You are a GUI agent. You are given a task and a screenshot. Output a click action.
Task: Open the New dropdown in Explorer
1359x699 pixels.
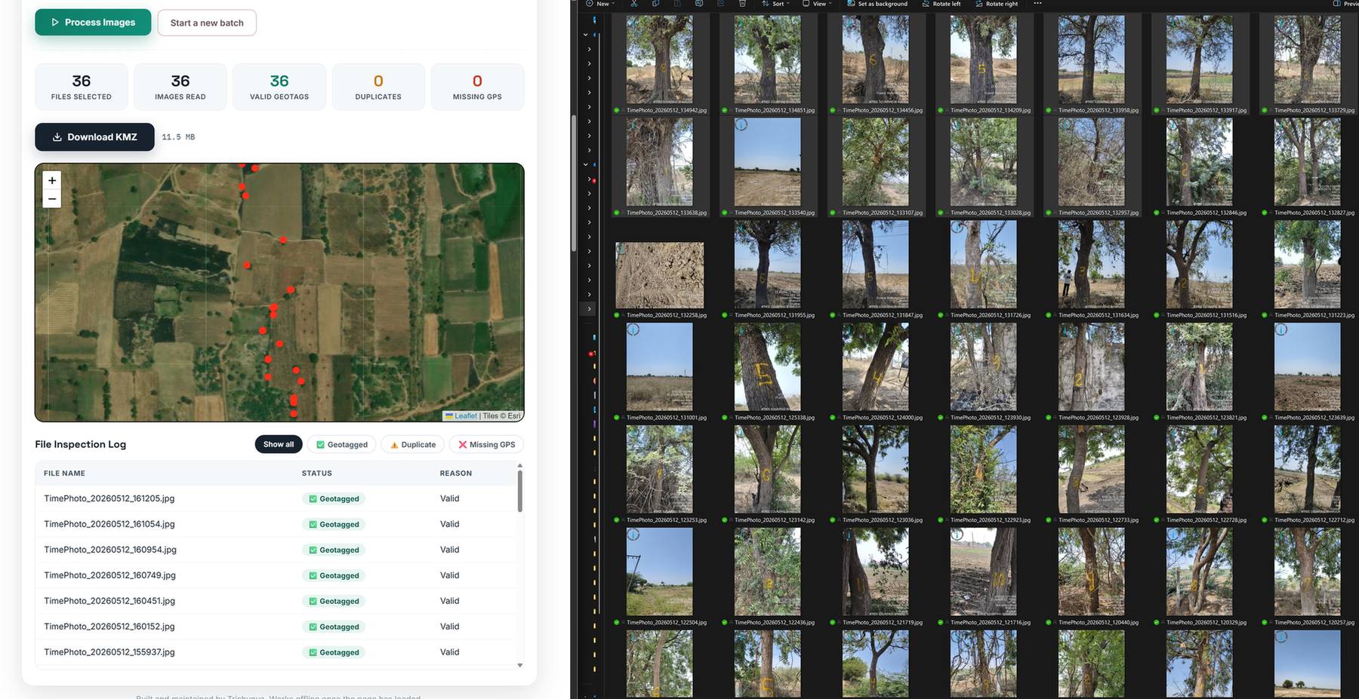click(601, 4)
